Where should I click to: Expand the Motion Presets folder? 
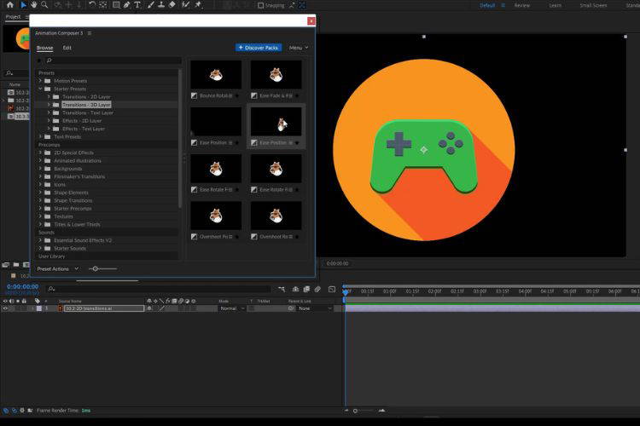click(x=40, y=81)
